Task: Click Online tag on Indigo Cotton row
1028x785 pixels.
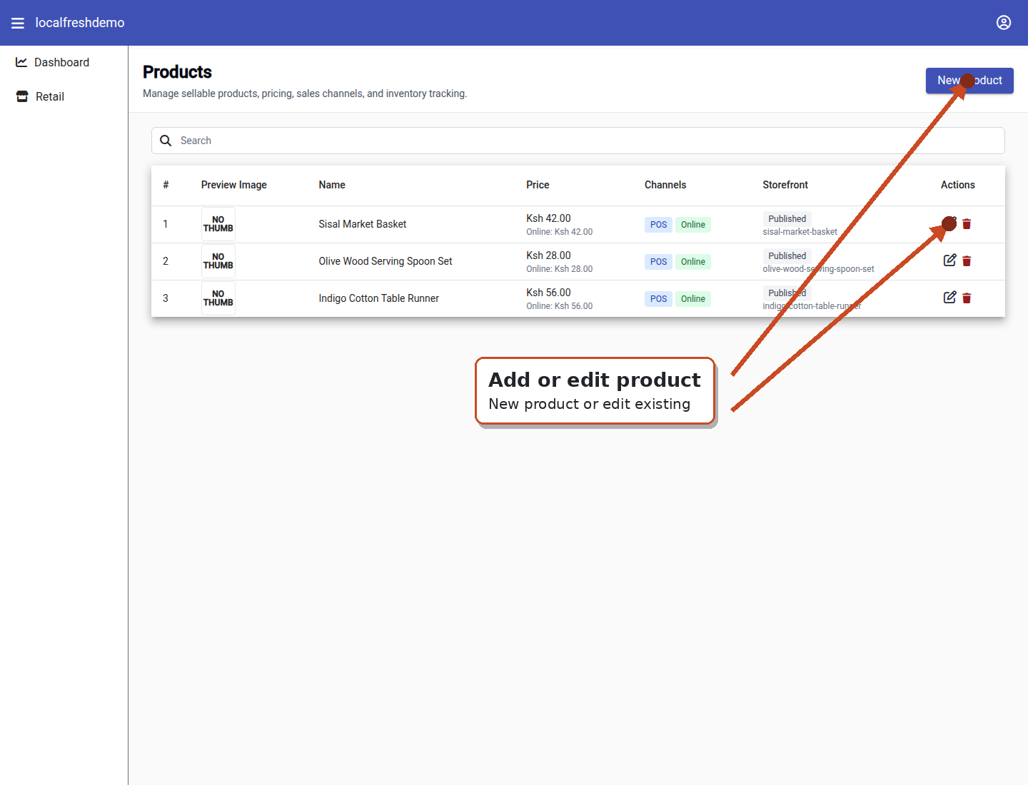Action: pyautogui.click(x=693, y=299)
